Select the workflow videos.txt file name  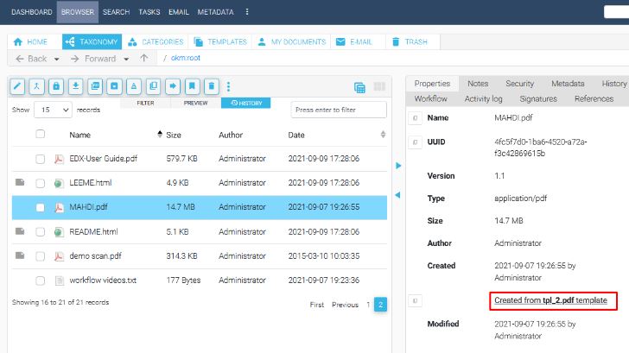103,281
